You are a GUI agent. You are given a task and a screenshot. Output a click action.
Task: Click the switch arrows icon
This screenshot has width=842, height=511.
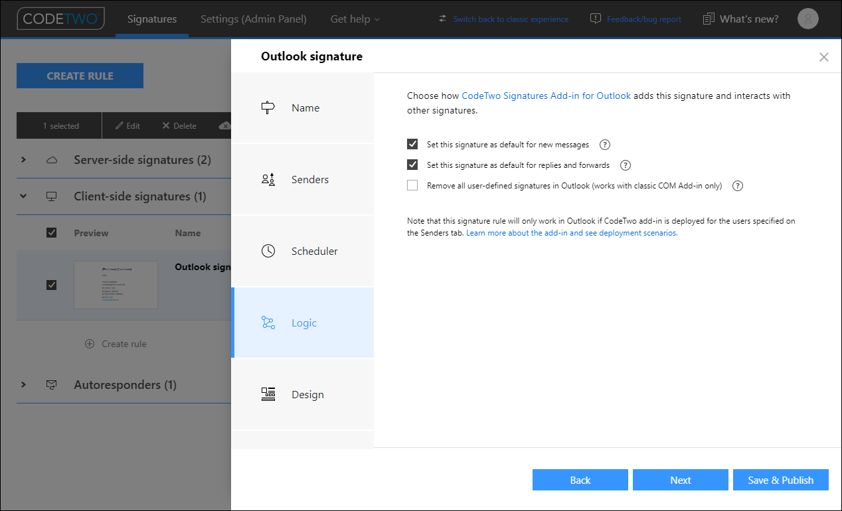(443, 19)
